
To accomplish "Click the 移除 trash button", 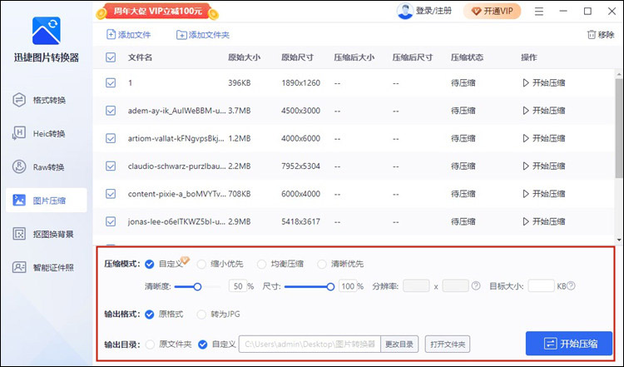I will 601,35.
